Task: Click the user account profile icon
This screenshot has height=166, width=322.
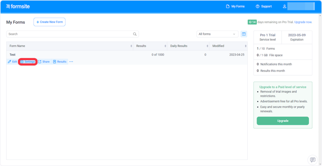Action: (285, 6)
